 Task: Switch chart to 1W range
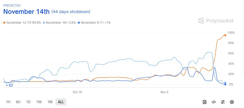[39, 102]
